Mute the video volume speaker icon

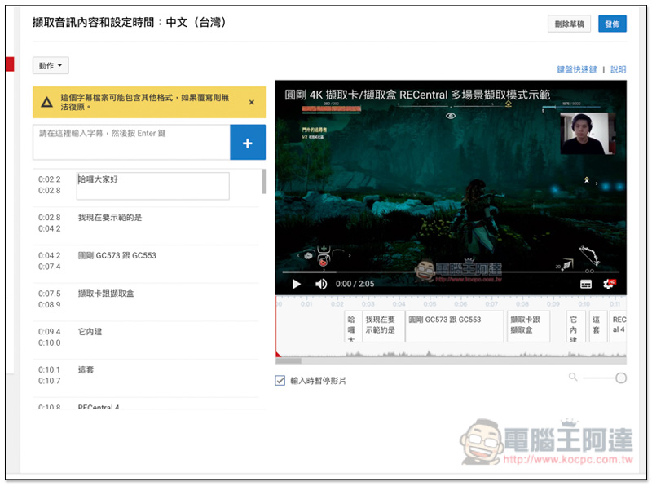click(x=320, y=284)
